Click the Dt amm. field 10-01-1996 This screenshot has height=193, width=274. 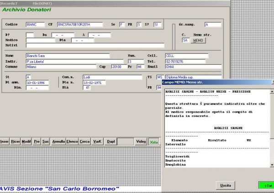[x=37, y=83]
